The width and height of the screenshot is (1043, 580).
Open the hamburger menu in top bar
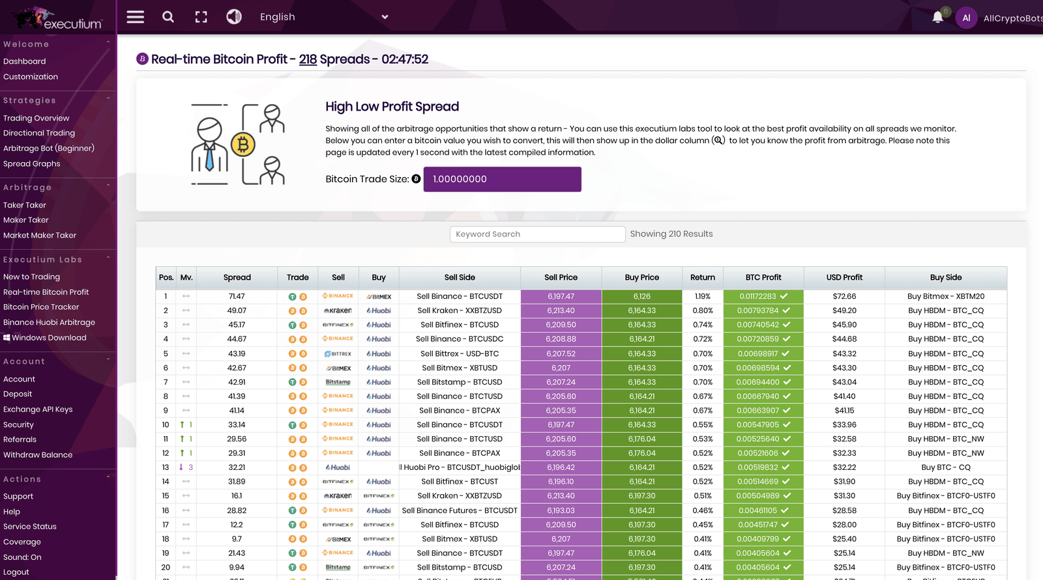[136, 17]
